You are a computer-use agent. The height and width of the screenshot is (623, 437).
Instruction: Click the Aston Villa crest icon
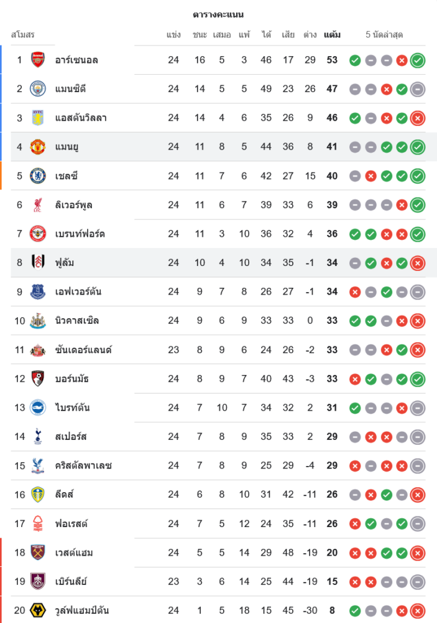pos(38,118)
